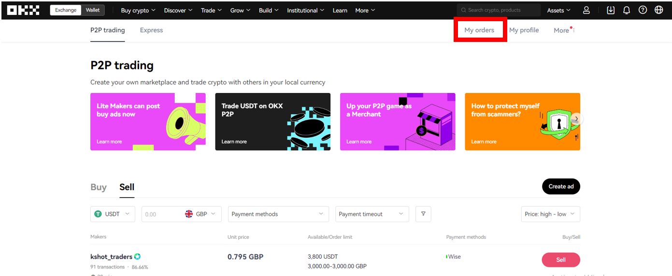Viewport: 672px width, 276px height.
Task: Click the banner carousel next arrow
Action: point(576,118)
